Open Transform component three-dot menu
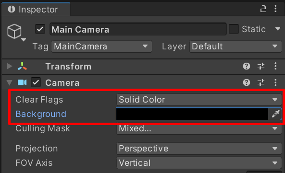285x173 pixels. [x=275, y=66]
